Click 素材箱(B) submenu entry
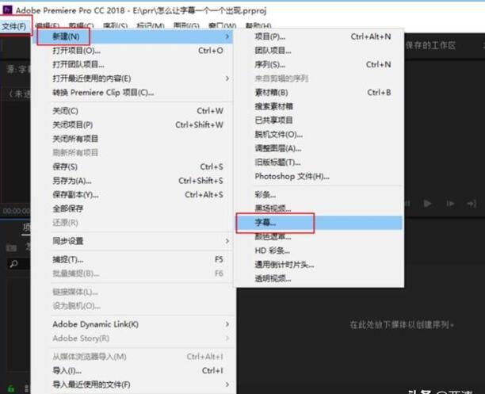The image size is (485, 394). point(319,92)
